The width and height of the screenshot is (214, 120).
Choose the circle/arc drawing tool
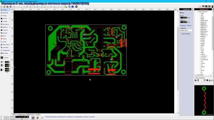5,24
